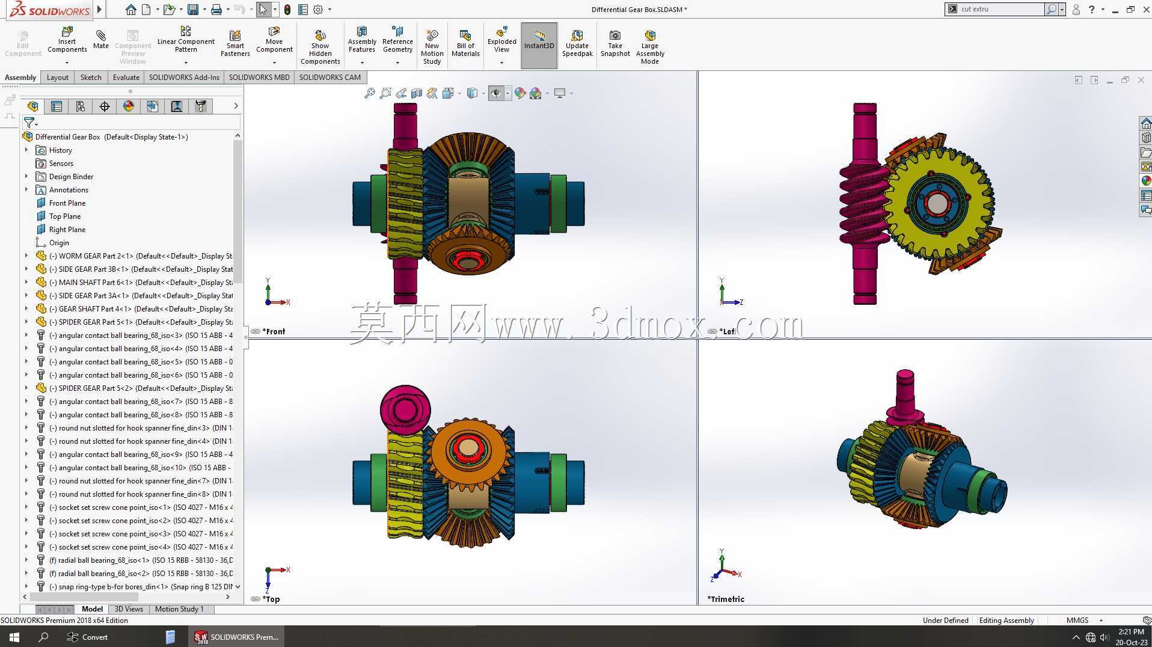Open the Hide/Show Items dropdown
The height and width of the screenshot is (647, 1152).
[x=508, y=93]
